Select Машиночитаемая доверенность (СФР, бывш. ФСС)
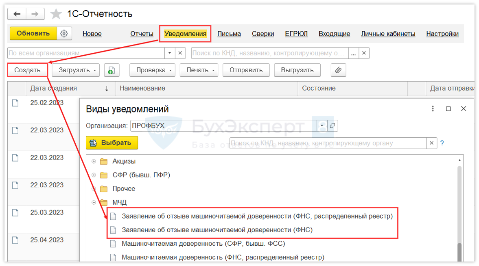The height and width of the screenshot is (266, 479). click(x=203, y=244)
